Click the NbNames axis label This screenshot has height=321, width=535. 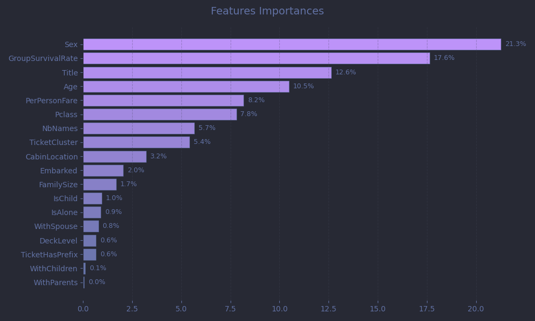click(x=60, y=128)
